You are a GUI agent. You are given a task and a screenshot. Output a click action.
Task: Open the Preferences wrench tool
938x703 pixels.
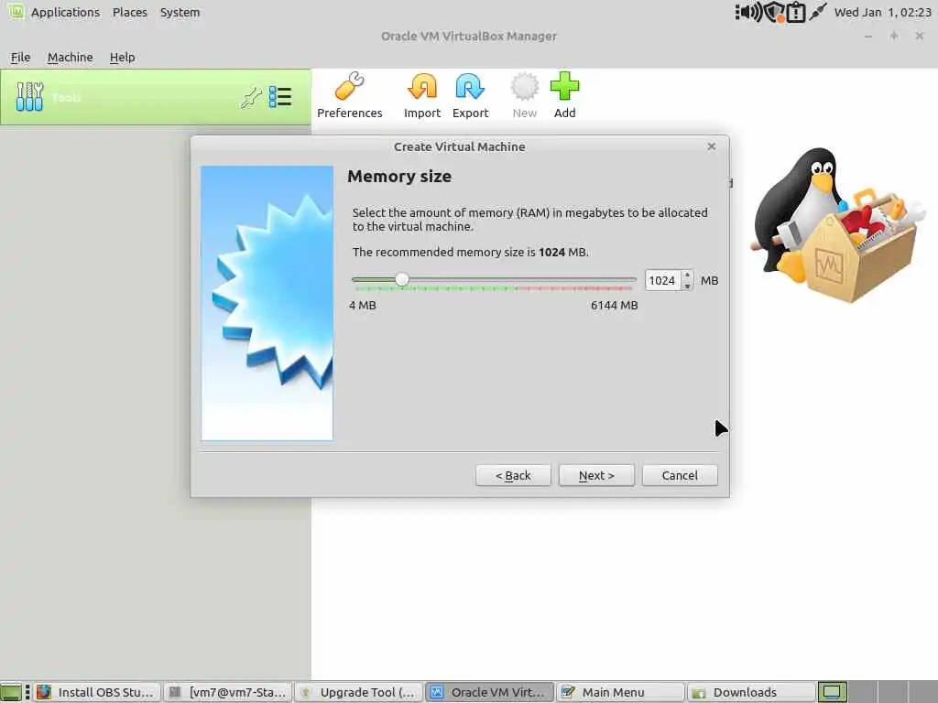tap(349, 95)
